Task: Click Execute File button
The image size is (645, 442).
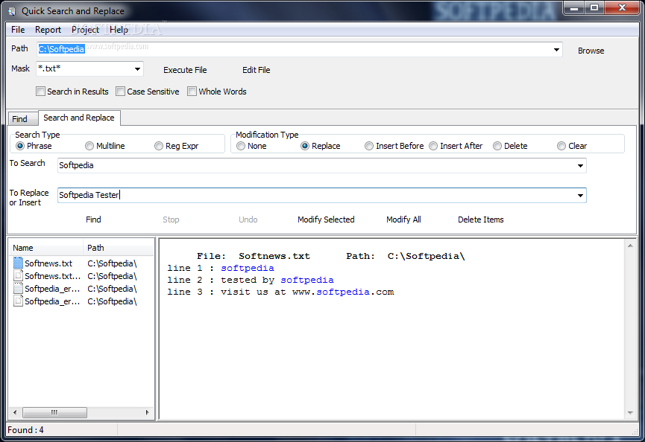Action: [x=185, y=70]
